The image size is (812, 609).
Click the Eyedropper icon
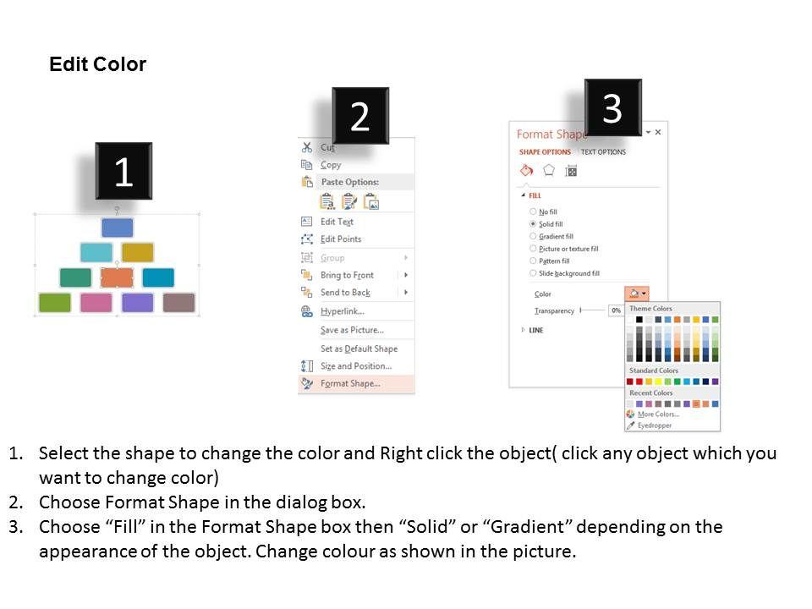[631, 425]
